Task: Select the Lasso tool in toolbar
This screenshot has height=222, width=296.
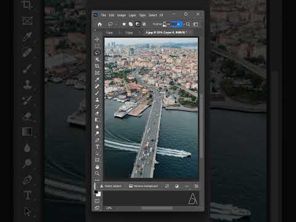Action: (x=97, y=52)
